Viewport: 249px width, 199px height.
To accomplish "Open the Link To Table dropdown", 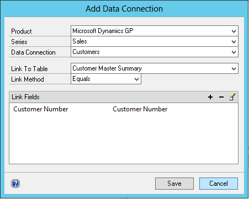I will 155,68.
